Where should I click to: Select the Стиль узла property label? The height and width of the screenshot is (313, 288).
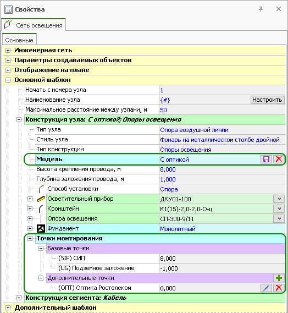[52, 139]
